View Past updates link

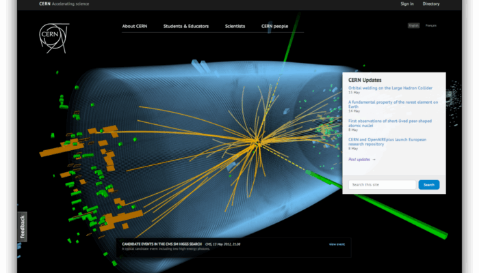362,159
